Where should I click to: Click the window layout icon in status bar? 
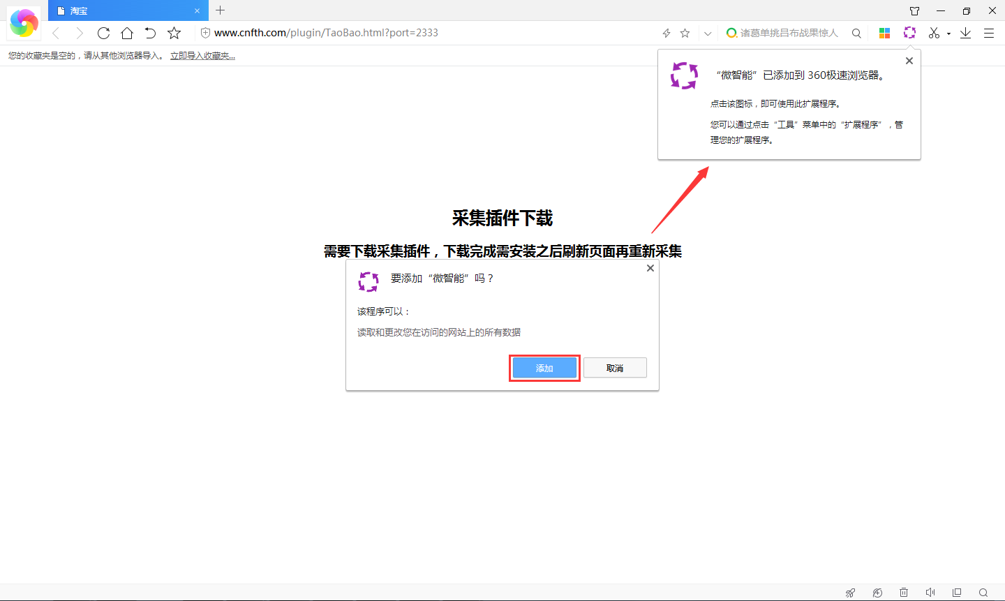click(957, 593)
